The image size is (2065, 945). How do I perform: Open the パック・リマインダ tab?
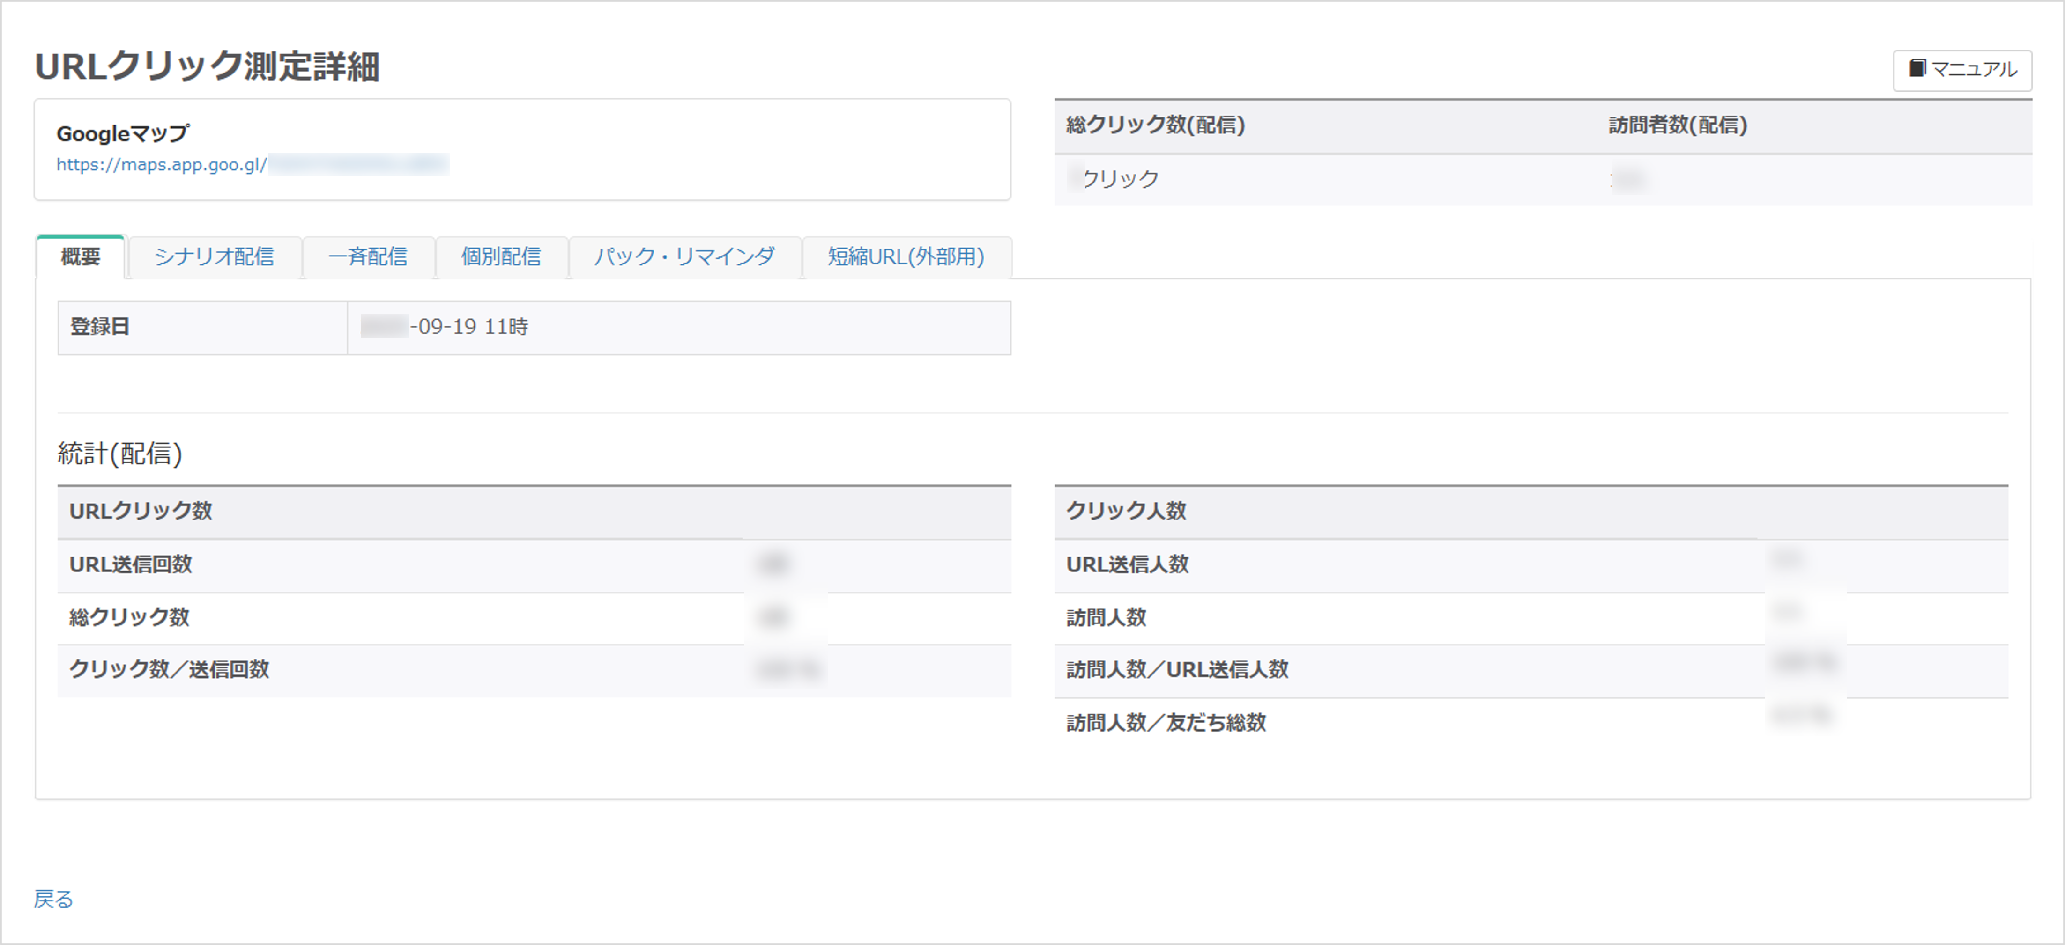684,257
